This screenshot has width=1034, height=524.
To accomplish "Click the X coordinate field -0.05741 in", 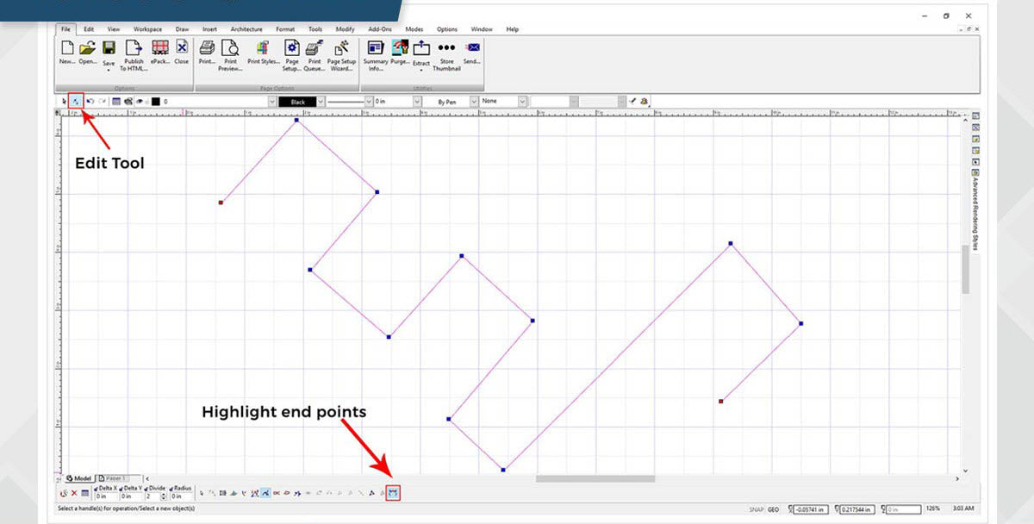I will click(x=810, y=509).
